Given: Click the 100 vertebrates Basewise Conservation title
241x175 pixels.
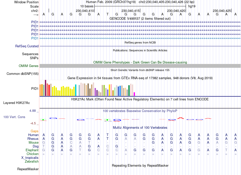Looking at the screenshot, I should (x=140, y=111).
